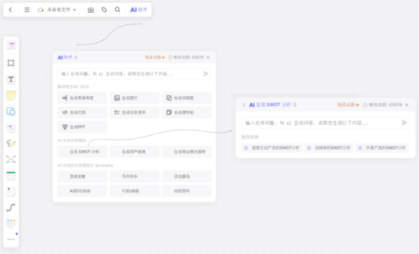Screen dimensions: 419x254
Task: Select the Shapes tool in sidebar
Action: (x=11, y=112)
